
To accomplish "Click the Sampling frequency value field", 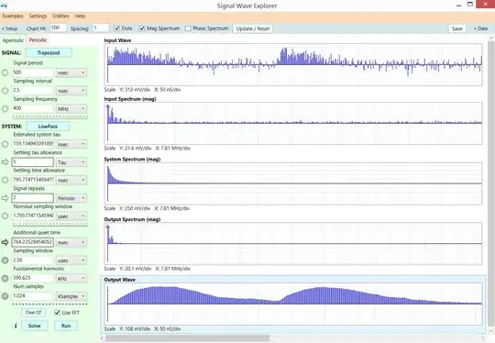I will tap(32, 108).
